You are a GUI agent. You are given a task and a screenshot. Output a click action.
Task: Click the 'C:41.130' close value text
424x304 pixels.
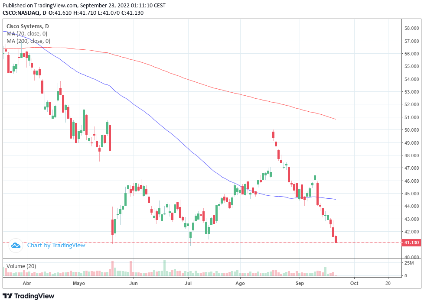pyautogui.click(x=132, y=13)
